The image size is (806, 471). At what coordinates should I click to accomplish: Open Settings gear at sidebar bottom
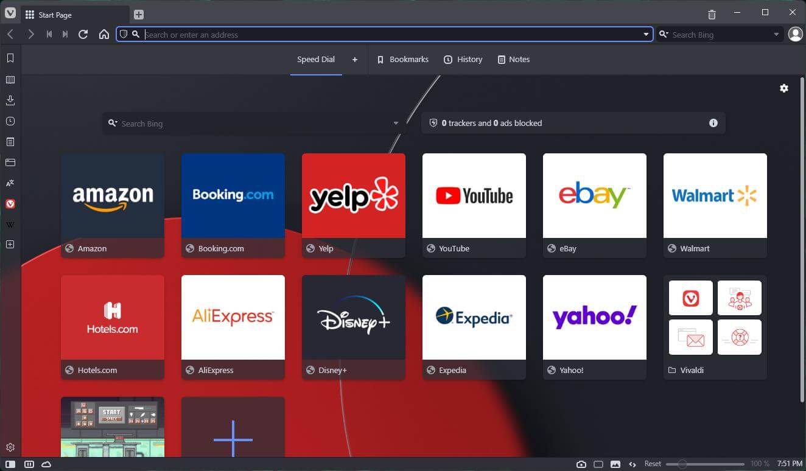pos(10,447)
